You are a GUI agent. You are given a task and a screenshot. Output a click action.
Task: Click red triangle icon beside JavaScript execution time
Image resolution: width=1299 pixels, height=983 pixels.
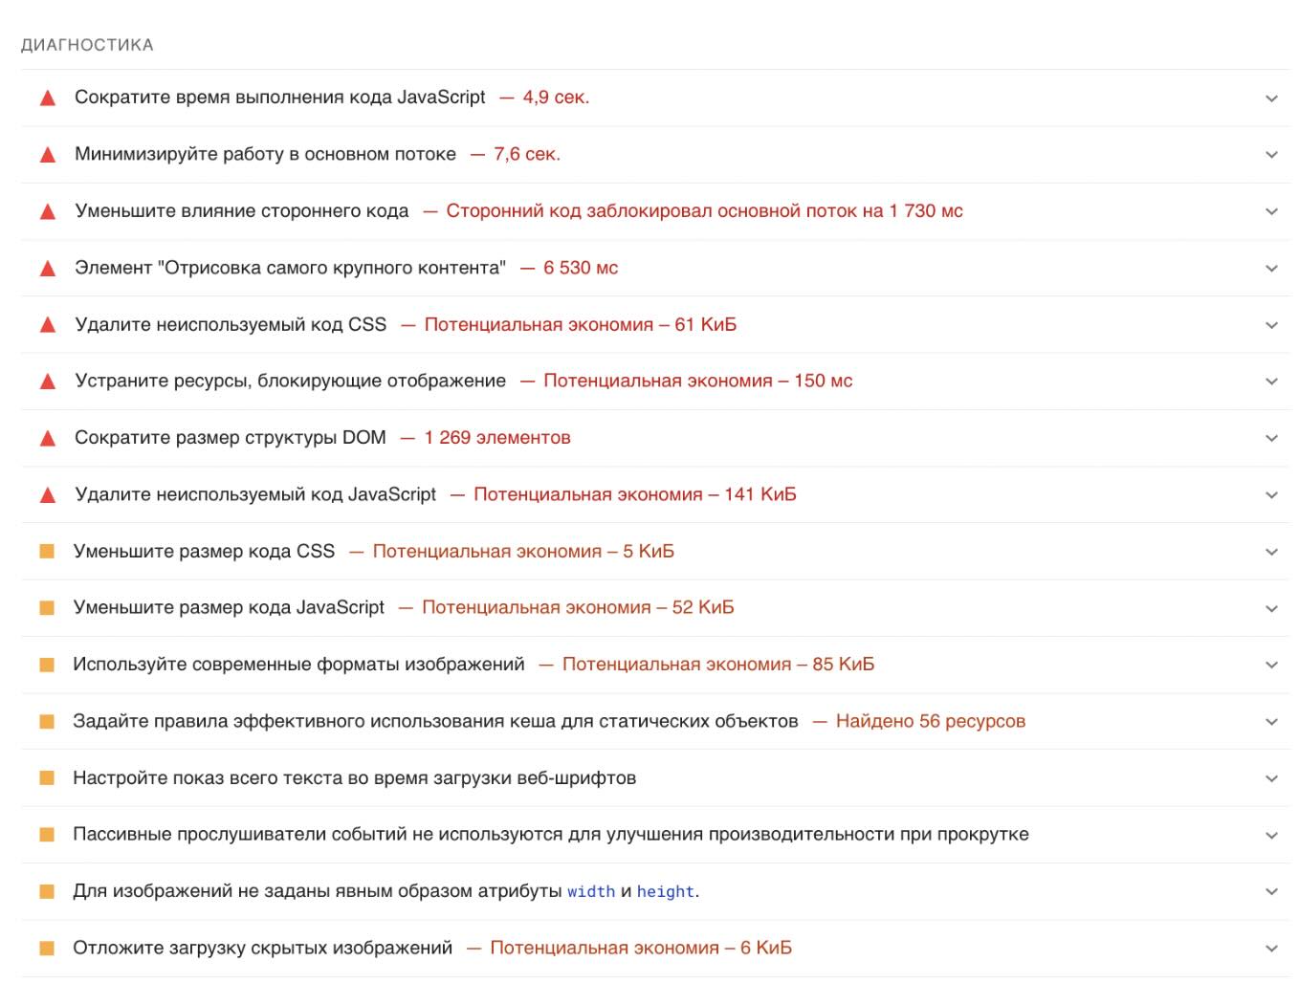(47, 98)
